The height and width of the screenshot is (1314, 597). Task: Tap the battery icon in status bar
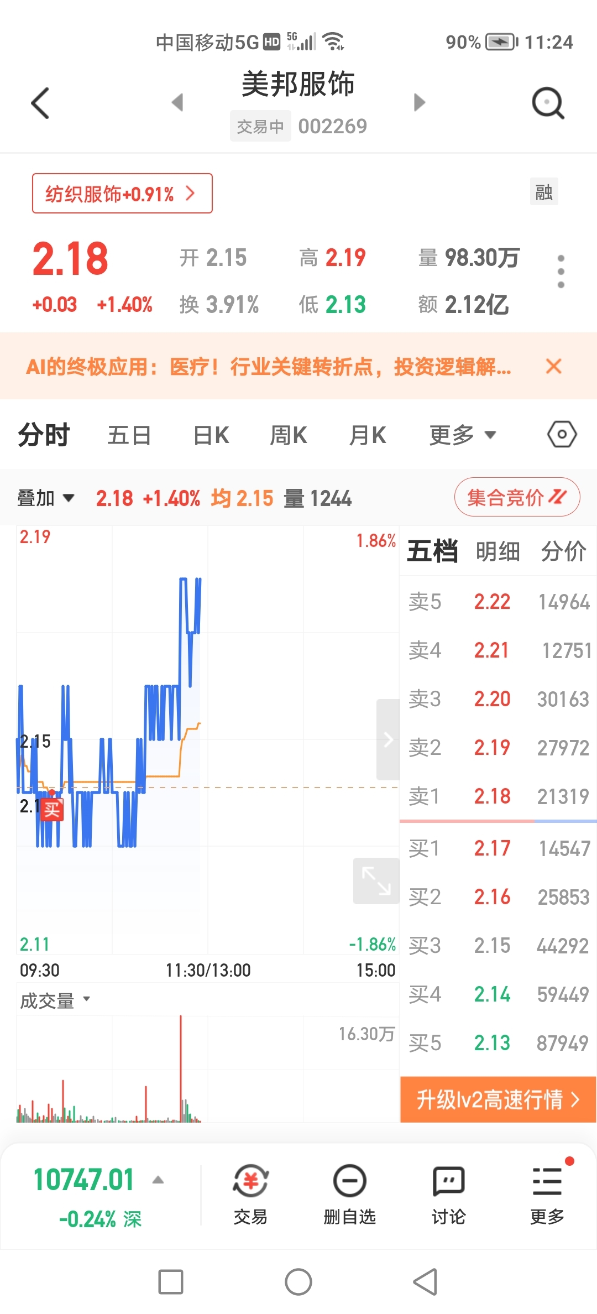pos(501,42)
